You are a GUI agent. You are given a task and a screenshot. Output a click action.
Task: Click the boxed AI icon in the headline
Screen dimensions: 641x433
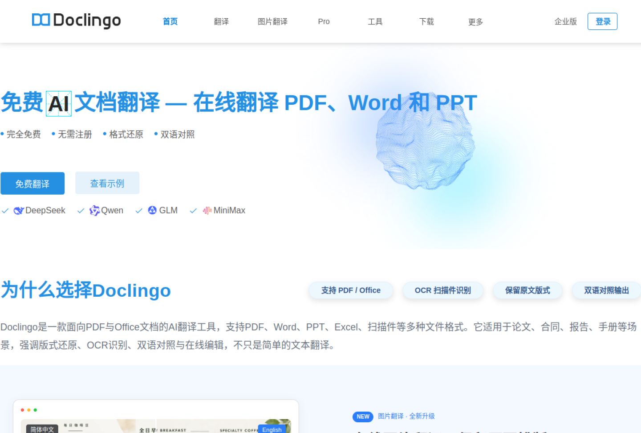tap(59, 103)
